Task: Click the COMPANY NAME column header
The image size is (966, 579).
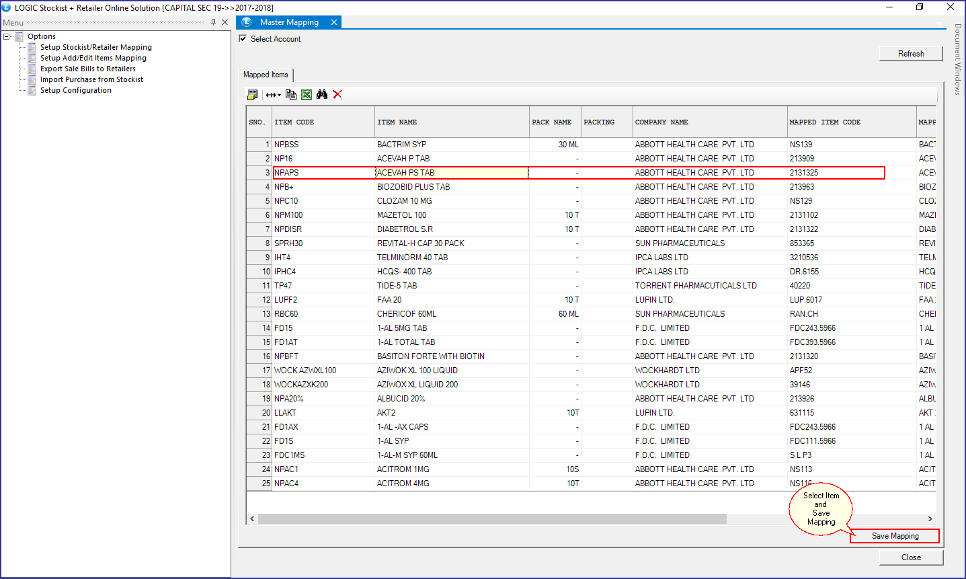Action: click(710, 122)
